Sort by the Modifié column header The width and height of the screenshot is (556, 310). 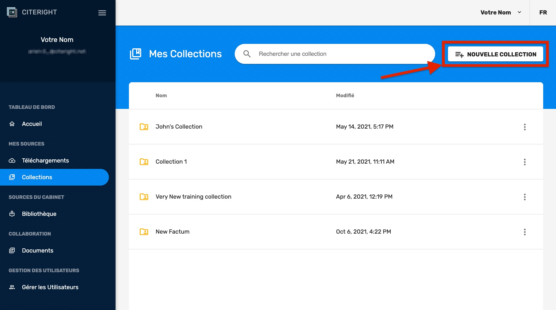(345, 96)
